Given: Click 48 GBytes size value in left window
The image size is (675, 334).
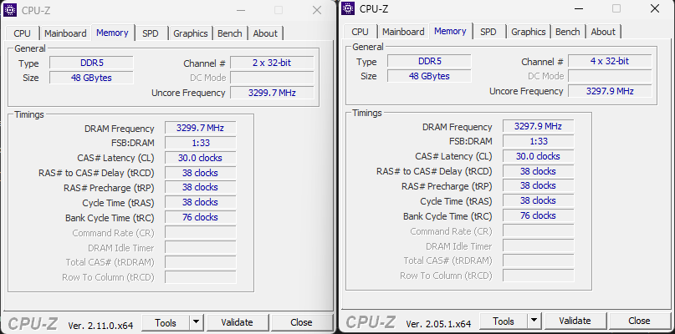Looking at the screenshot, I should tap(92, 78).
